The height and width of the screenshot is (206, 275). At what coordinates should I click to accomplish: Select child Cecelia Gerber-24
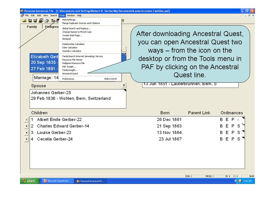[55, 139]
